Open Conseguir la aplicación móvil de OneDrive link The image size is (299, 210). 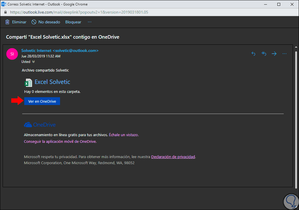click(x=60, y=142)
